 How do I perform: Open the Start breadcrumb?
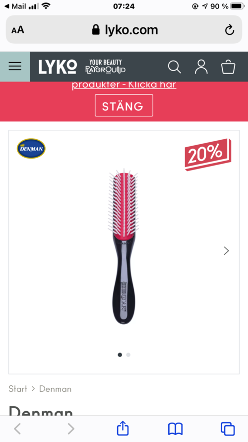pos(18,389)
